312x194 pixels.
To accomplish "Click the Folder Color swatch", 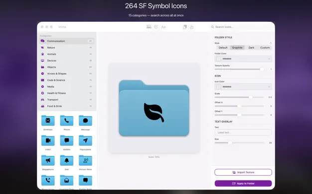I will tap(219, 59).
